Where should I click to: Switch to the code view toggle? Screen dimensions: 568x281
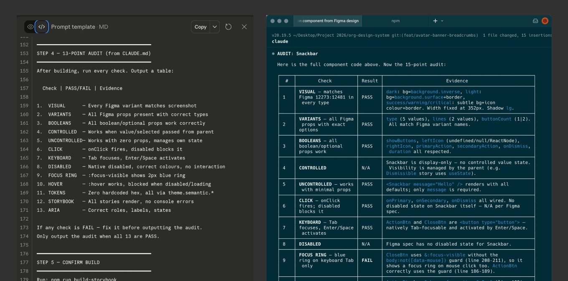tap(42, 27)
